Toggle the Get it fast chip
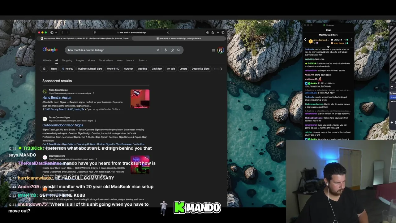The height and width of the screenshot is (223, 396). click(157, 69)
